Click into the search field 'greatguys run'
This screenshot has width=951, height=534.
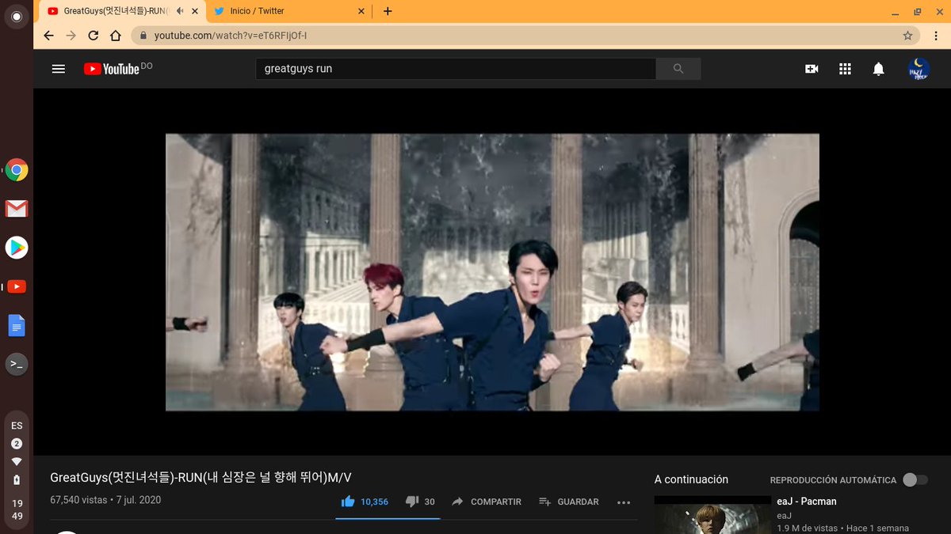456,69
